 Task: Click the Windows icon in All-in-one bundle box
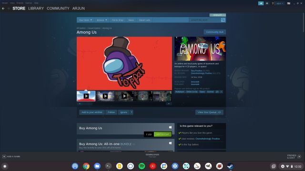click(170, 143)
